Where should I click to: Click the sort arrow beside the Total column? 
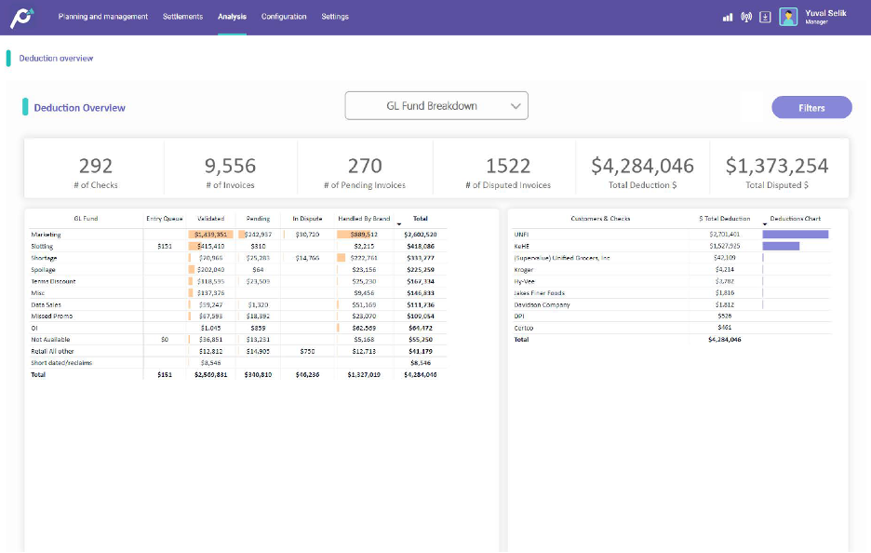click(x=399, y=224)
